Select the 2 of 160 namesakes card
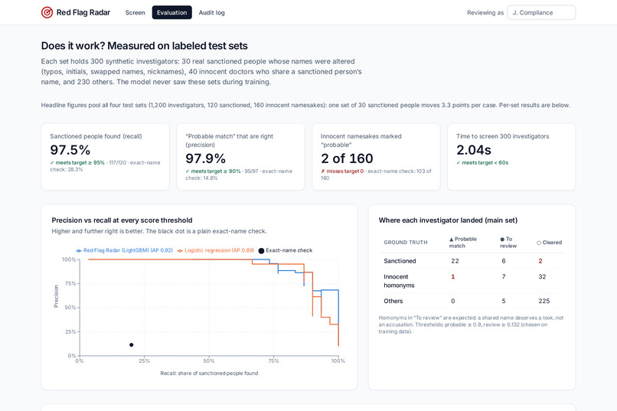 376,157
